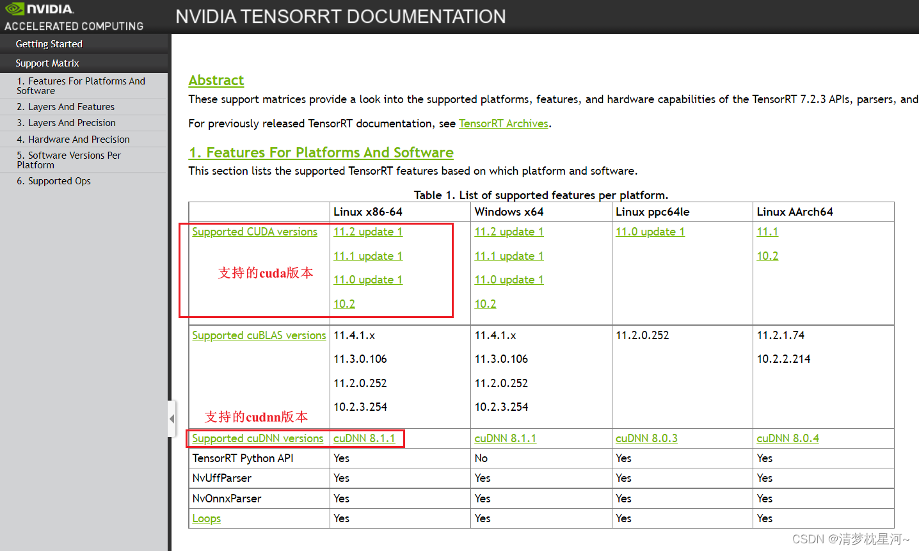Open cuDNN 8.1.1 link for Windows x64
The image size is (919, 551).
tap(506, 438)
